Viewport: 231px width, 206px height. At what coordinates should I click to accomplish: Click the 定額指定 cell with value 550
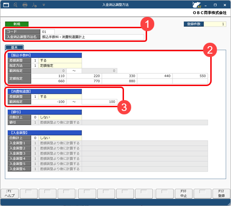click(190, 76)
